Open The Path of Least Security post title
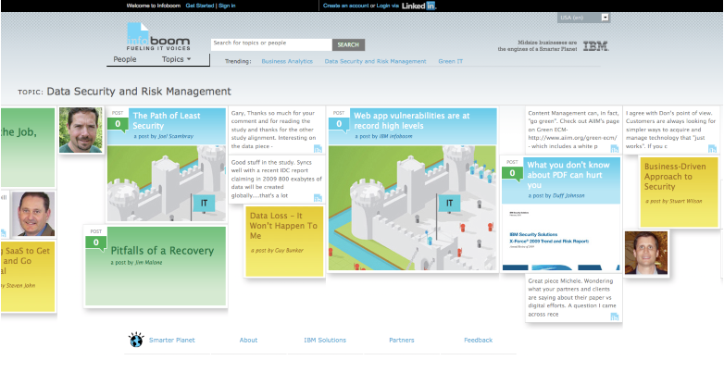The height and width of the screenshot is (385, 724). coord(167,120)
